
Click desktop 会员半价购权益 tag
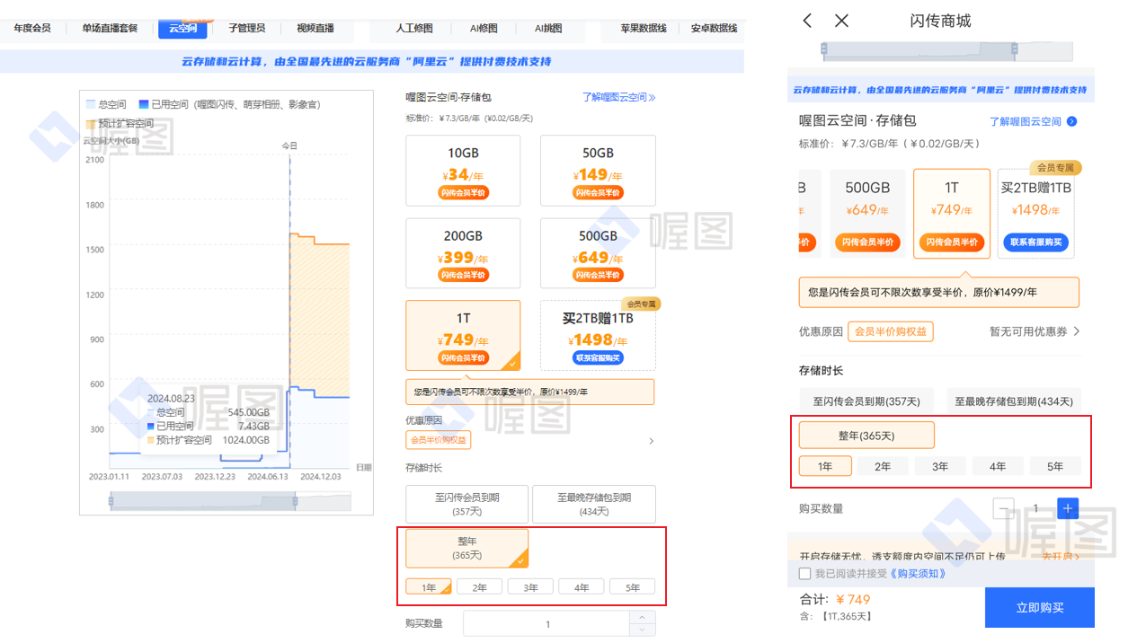click(x=439, y=440)
